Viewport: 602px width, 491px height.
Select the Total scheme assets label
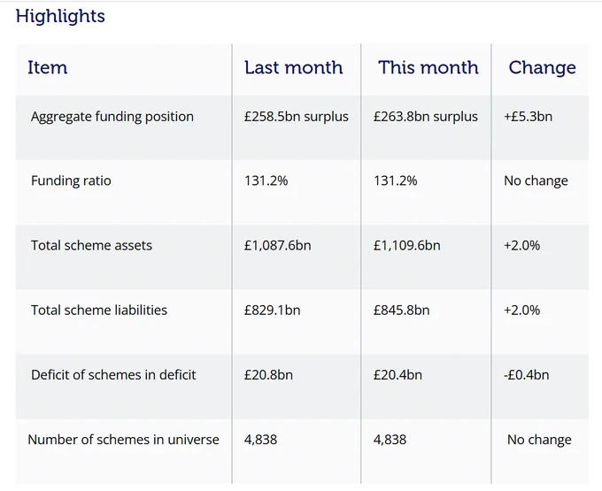coord(91,246)
